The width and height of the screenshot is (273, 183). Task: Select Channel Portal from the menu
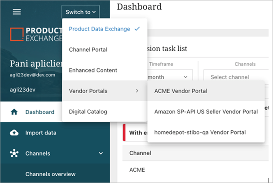88,49
